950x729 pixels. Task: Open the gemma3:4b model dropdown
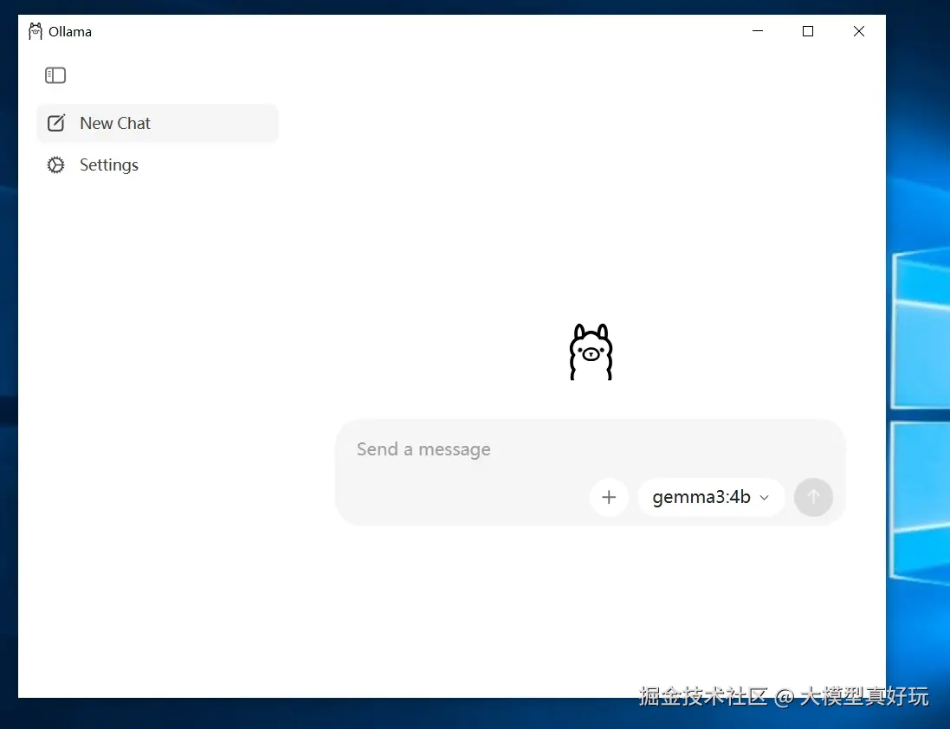[x=711, y=497]
